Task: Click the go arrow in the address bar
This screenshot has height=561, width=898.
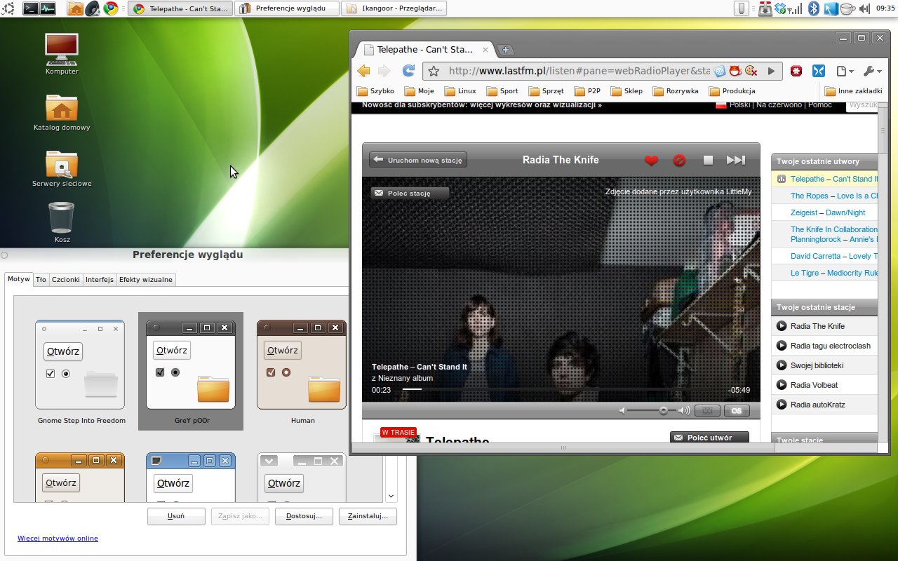Action: pos(771,71)
